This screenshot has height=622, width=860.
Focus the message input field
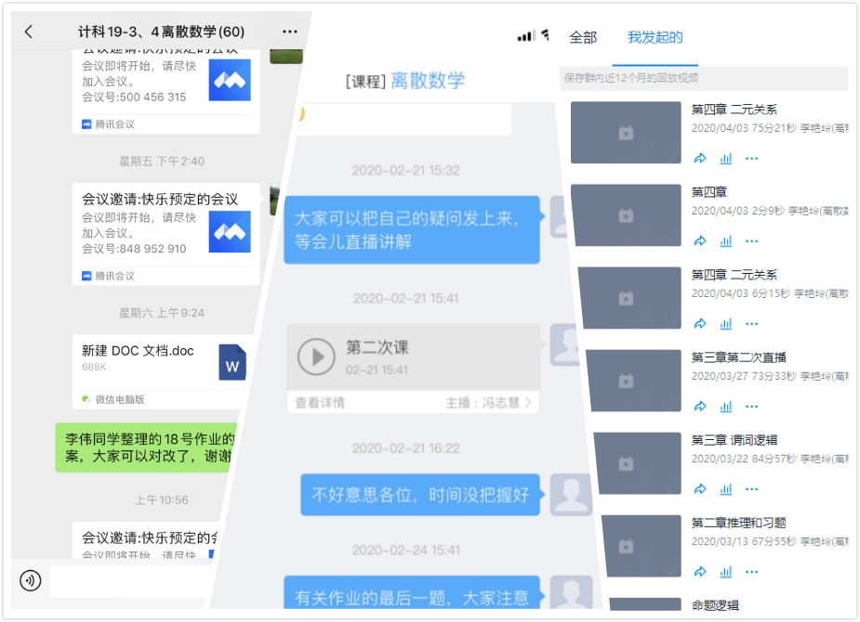130,581
